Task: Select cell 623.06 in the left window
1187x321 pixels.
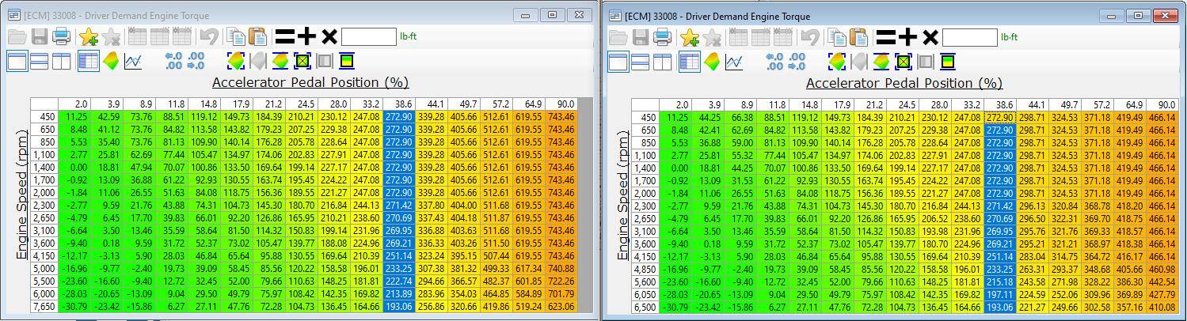Action: coord(561,307)
